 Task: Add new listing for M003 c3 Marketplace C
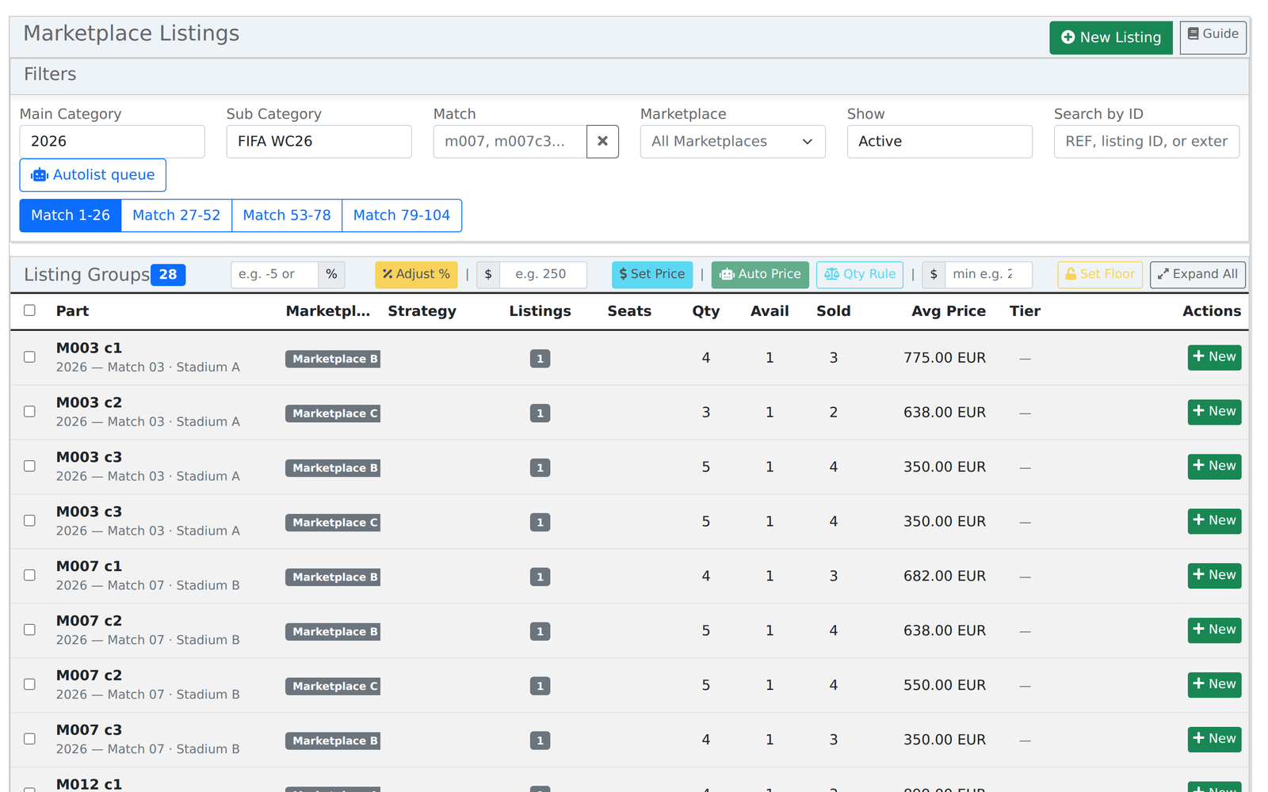click(1214, 521)
